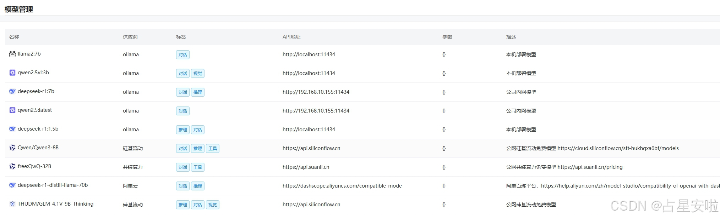The image size is (720, 218).
Task: Select the llama2:7b model name
Action: [x=29, y=54]
